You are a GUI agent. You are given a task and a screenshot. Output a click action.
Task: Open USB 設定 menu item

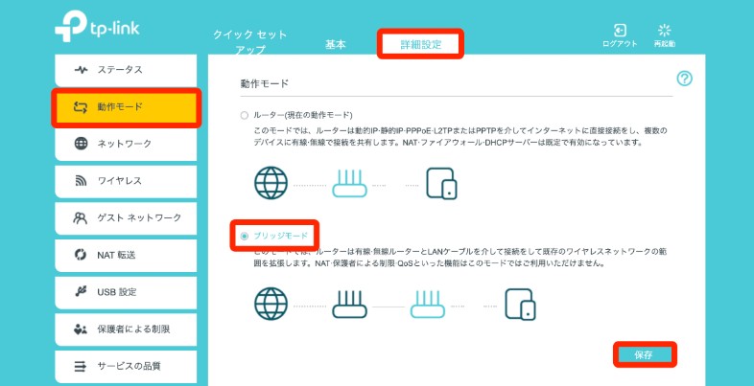pyautogui.click(x=126, y=292)
